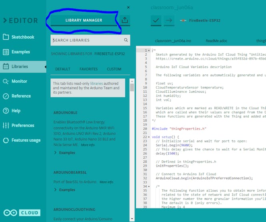Click the Verify checkmark button

[x=156, y=20]
